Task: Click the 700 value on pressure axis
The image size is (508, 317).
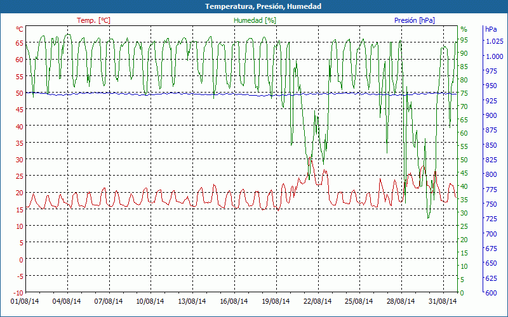Action: coord(491,233)
